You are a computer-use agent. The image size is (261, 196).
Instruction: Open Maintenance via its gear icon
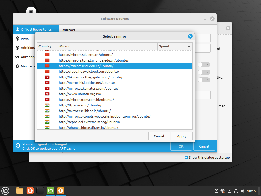point(17,66)
